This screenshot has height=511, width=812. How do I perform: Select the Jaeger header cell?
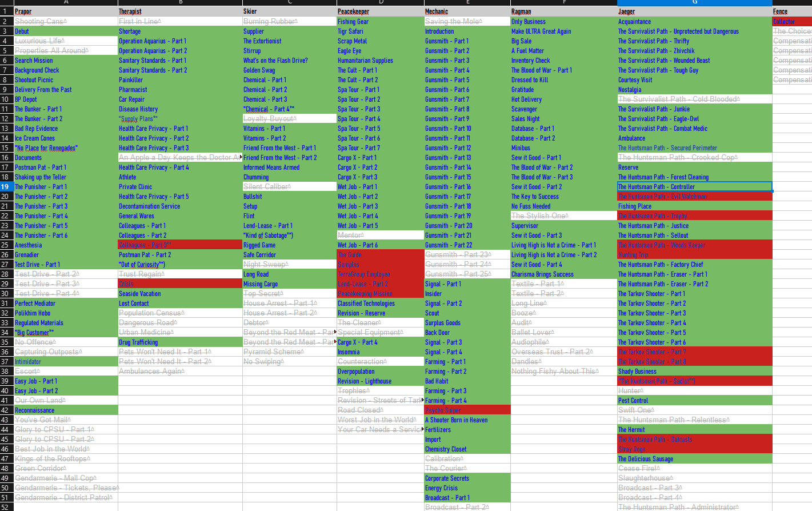[x=695, y=11]
